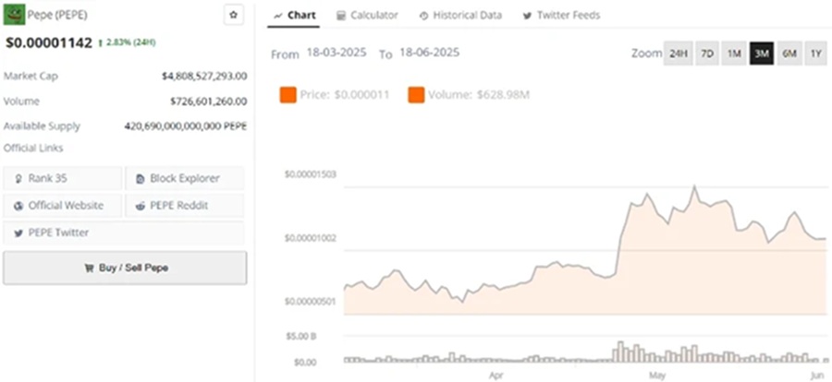The image size is (832, 382).
Task: Select the 420,690,000,000,000 PEPE supply value
Action: click(x=186, y=126)
